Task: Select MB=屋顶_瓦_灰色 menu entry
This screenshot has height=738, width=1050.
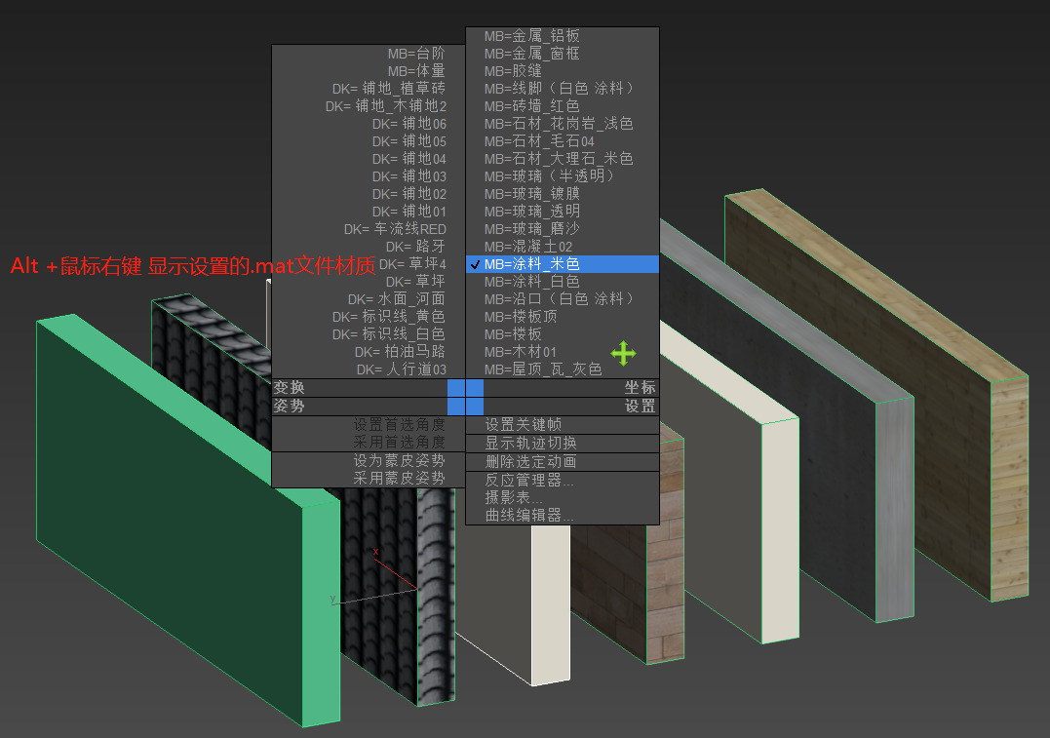Action: coord(542,369)
